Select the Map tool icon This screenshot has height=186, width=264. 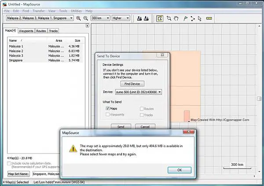pyautogui.click(x=160, y=18)
